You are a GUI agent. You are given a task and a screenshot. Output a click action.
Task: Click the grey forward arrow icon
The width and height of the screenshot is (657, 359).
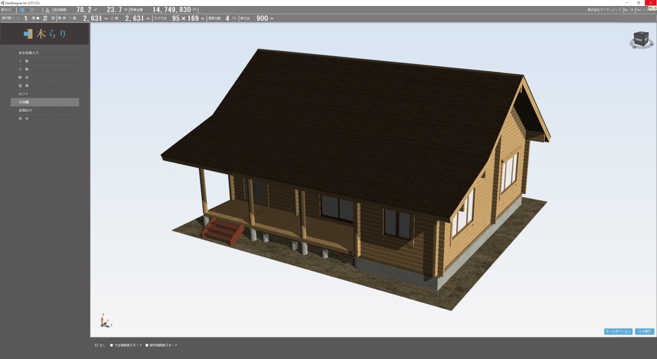(34, 10)
